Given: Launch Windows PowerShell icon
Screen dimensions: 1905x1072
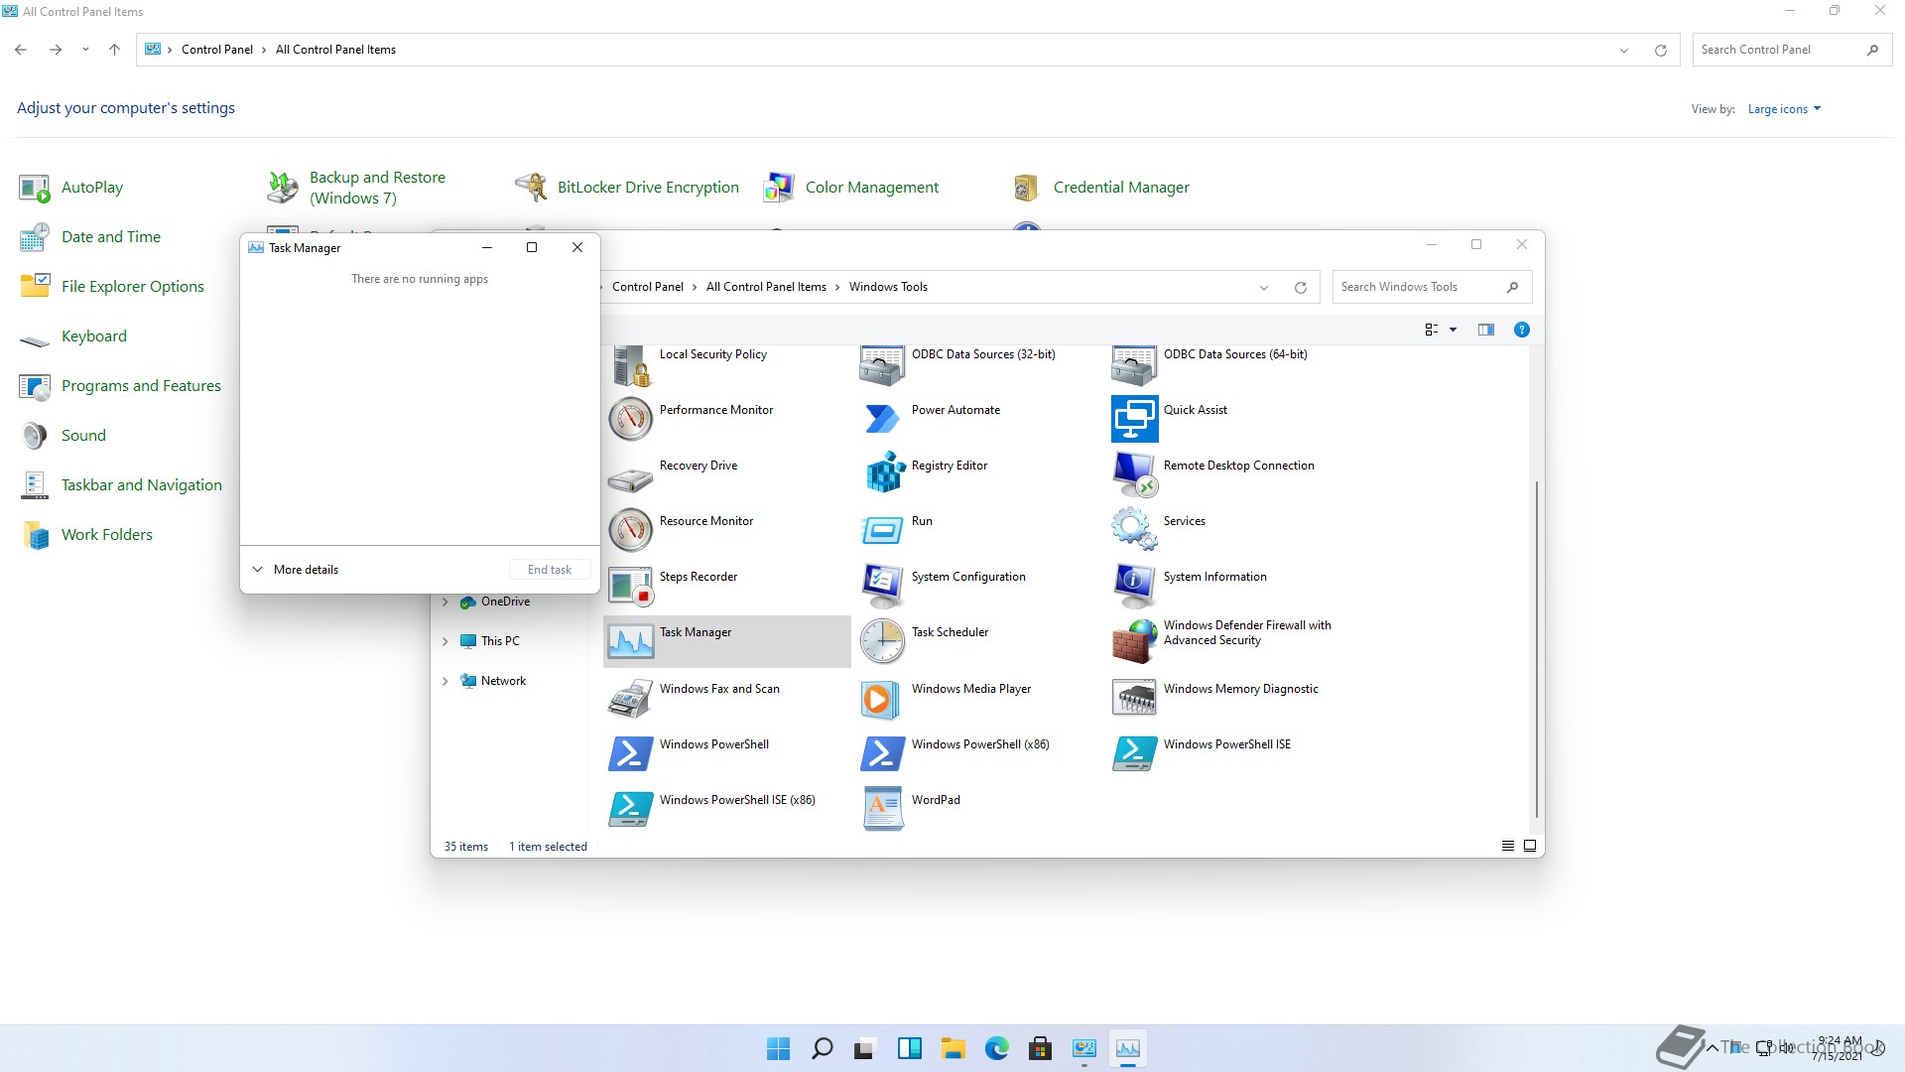Looking at the screenshot, I should point(631,753).
